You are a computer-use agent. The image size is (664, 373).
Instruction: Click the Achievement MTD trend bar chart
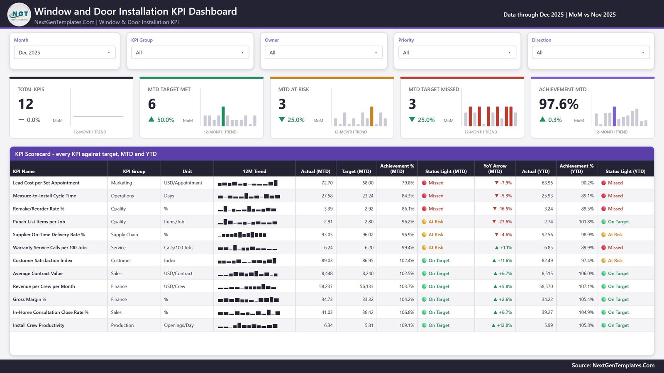click(621, 116)
